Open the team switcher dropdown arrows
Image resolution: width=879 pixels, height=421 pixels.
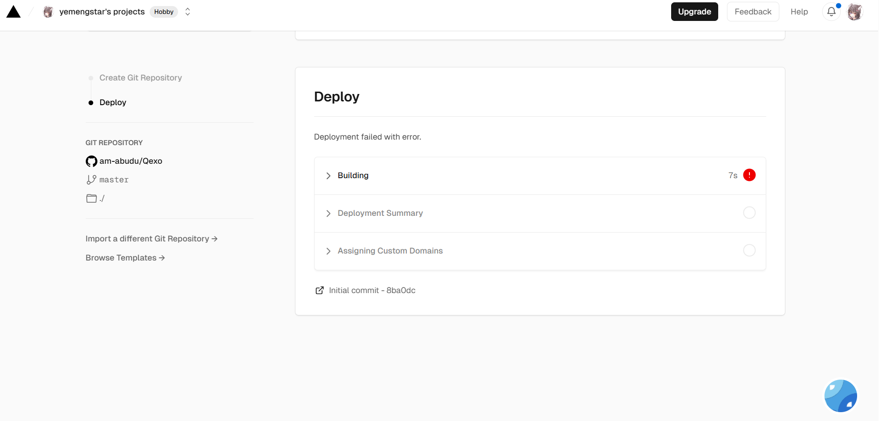coord(188,12)
